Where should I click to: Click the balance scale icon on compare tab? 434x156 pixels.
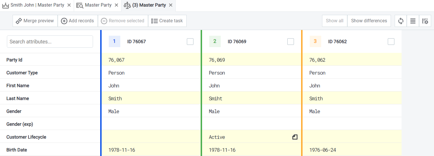click(x=127, y=5)
